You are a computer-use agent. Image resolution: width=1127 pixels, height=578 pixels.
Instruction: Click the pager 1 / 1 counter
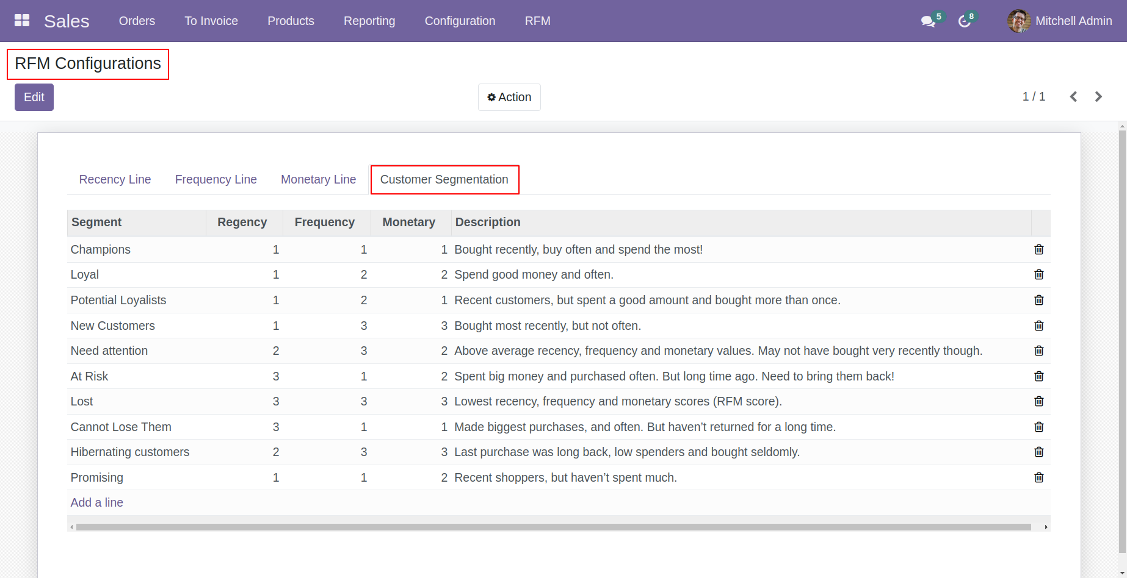tap(1034, 96)
